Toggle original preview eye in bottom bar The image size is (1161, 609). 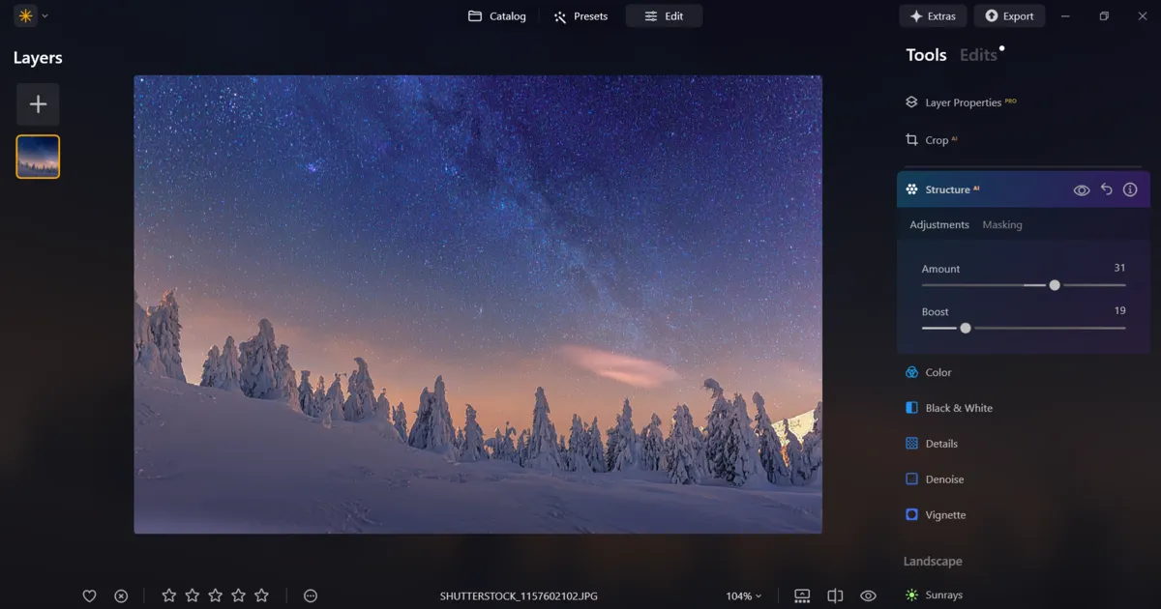868,596
